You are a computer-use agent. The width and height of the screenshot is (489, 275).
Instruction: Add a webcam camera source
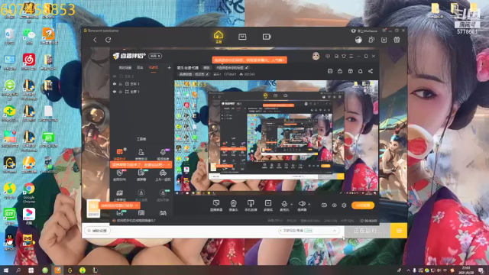pyautogui.click(x=233, y=205)
